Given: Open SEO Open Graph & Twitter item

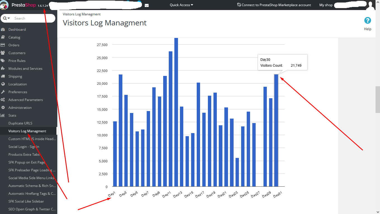Looking at the screenshot, I should tap(32, 209).
